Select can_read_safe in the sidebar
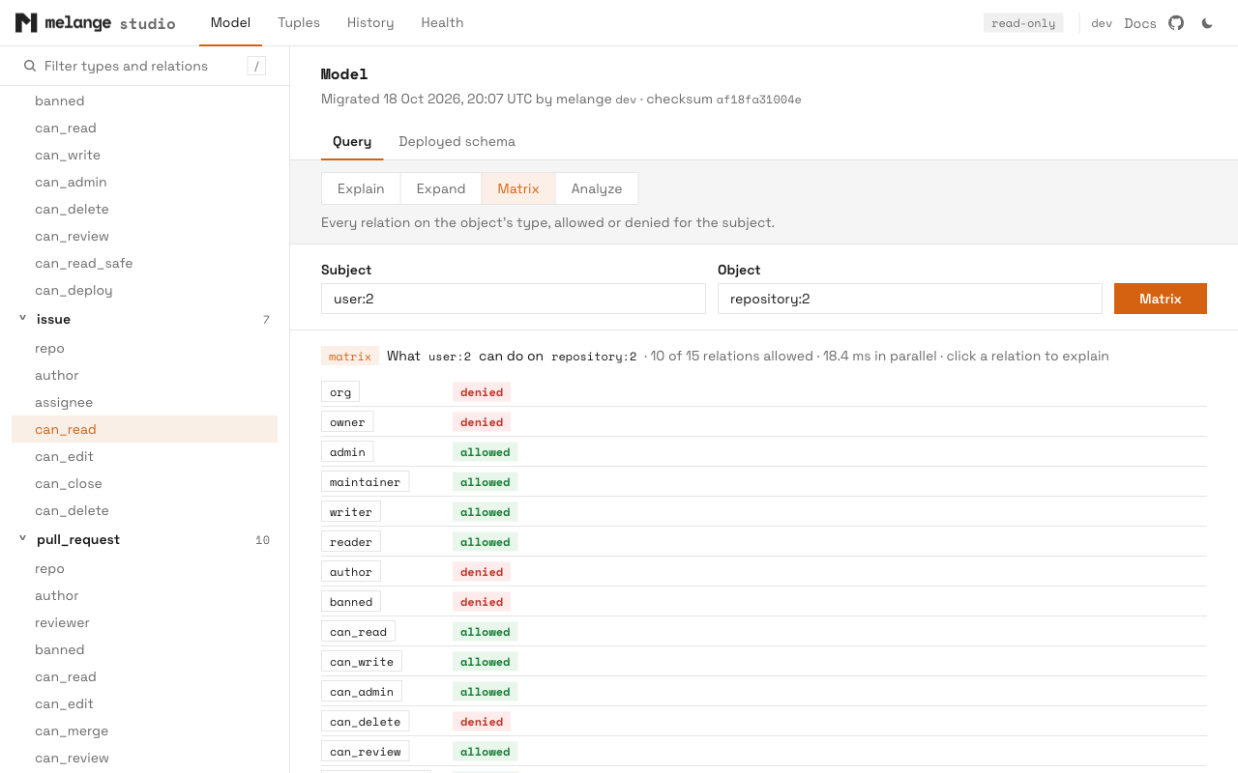This screenshot has width=1238, height=773. click(x=145, y=263)
